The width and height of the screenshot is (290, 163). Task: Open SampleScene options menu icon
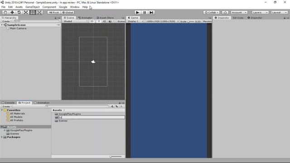(x=58, y=25)
